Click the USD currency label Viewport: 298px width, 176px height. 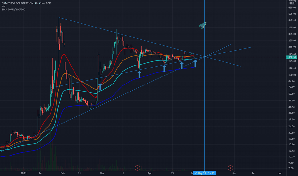point(292,3)
